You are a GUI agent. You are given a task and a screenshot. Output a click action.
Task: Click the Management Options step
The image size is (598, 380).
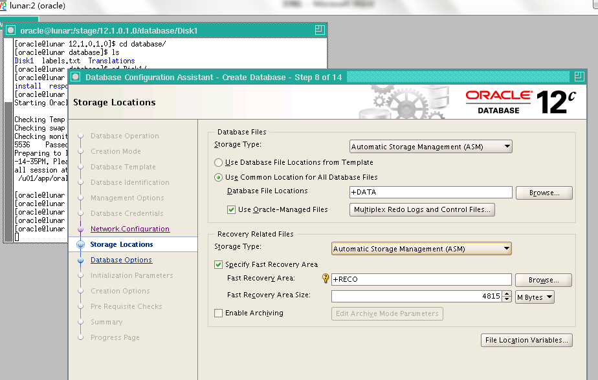[127, 198]
